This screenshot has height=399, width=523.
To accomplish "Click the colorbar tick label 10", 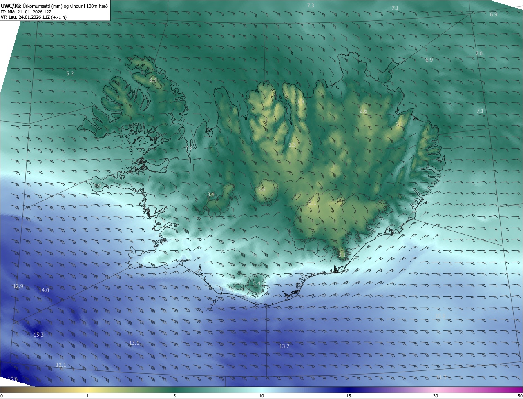I will coord(261,396).
